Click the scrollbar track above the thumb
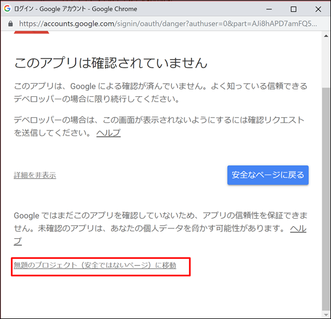The image size is (331, 319). (x=326, y=64)
